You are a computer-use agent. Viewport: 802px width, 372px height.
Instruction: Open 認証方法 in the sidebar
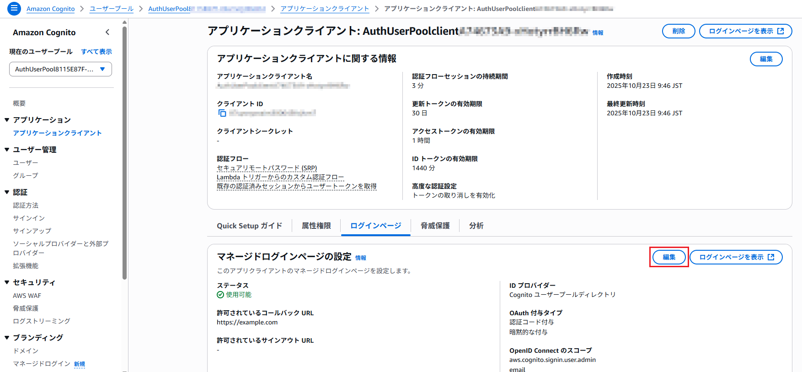pyautogui.click(x=26, y=205)
